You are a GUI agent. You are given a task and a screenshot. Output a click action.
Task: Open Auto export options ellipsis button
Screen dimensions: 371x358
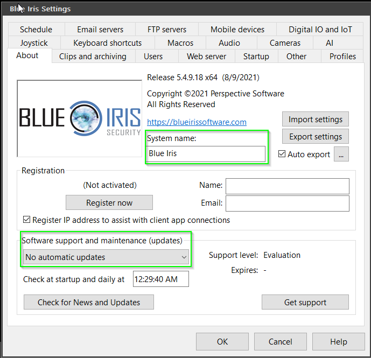(x=341, y=155)
